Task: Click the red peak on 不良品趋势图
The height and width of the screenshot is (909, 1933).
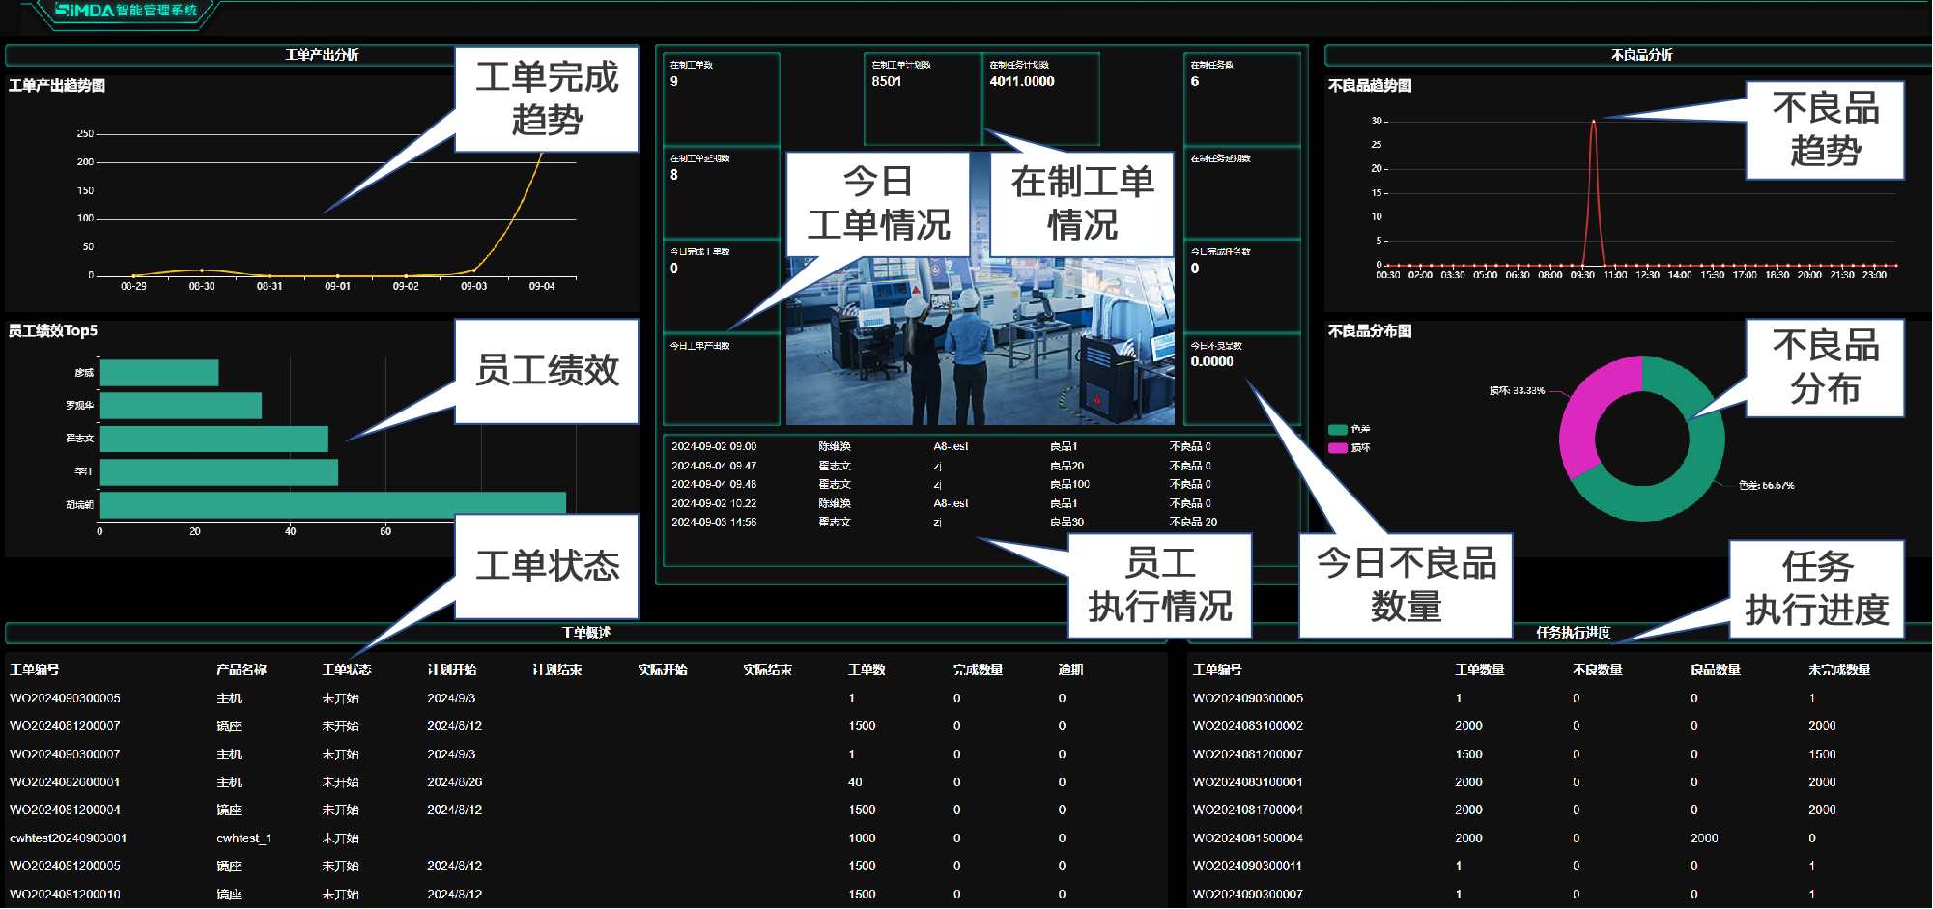Action: tap(1593, 124)
